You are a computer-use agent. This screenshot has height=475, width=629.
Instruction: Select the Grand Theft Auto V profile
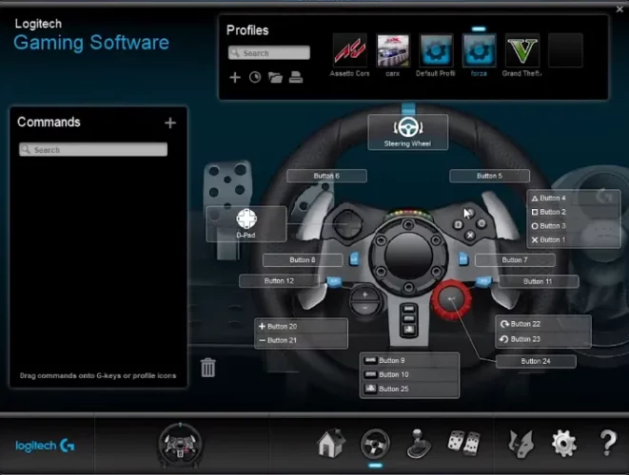[x=521, y=50]
